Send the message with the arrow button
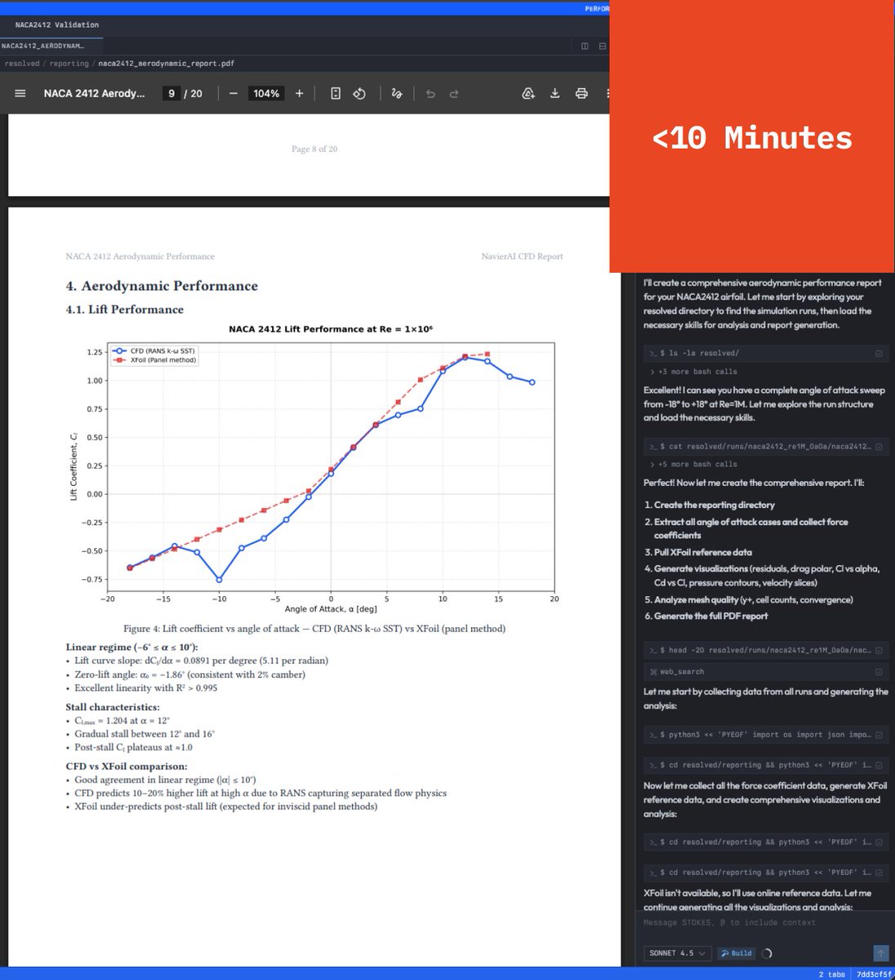895x980 pixels. 880,953
